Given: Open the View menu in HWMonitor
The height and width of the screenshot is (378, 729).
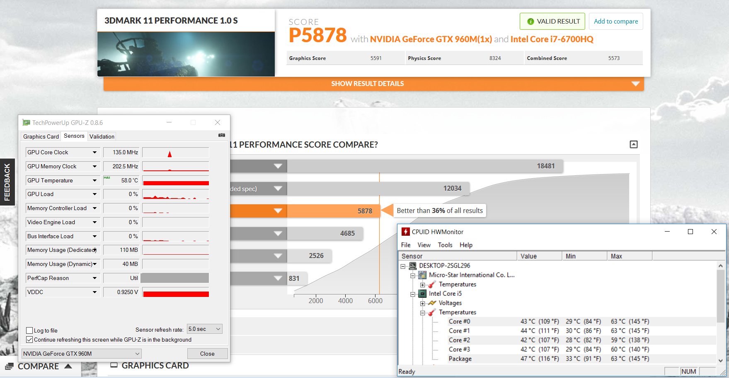Looking at the screenshot, I should (x=424, y=245).
